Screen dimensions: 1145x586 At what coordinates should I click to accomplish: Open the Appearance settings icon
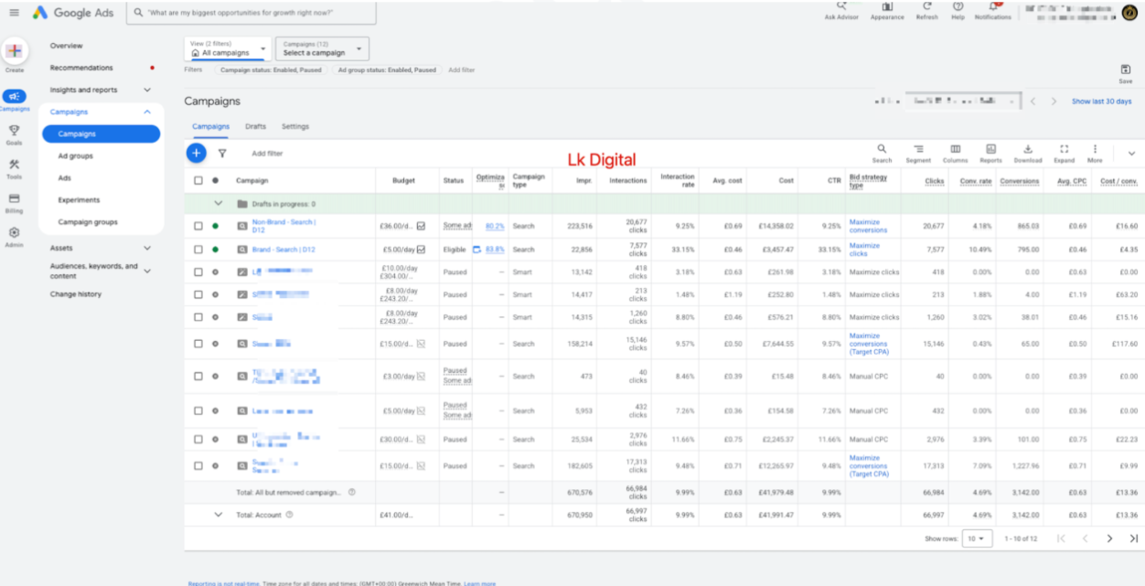pos(886,6)
